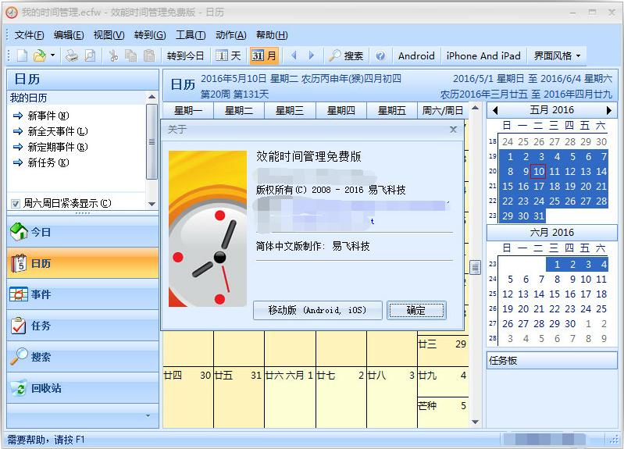This screenshot has height=449, width=624.
Task: Open the 工具(T) menu
Action: (x=190, y=35)
